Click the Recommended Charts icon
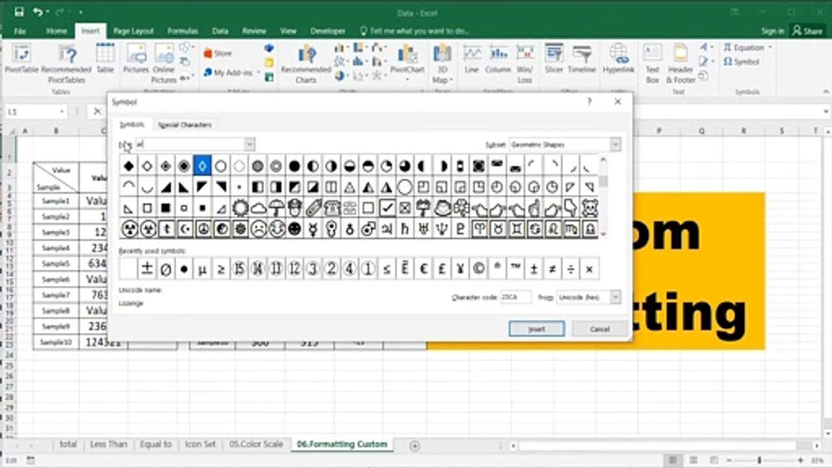The image size is (832, 468). coord(305,64)
